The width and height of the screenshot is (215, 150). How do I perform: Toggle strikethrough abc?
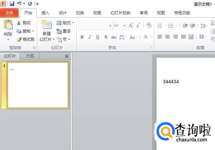(114, 37)
